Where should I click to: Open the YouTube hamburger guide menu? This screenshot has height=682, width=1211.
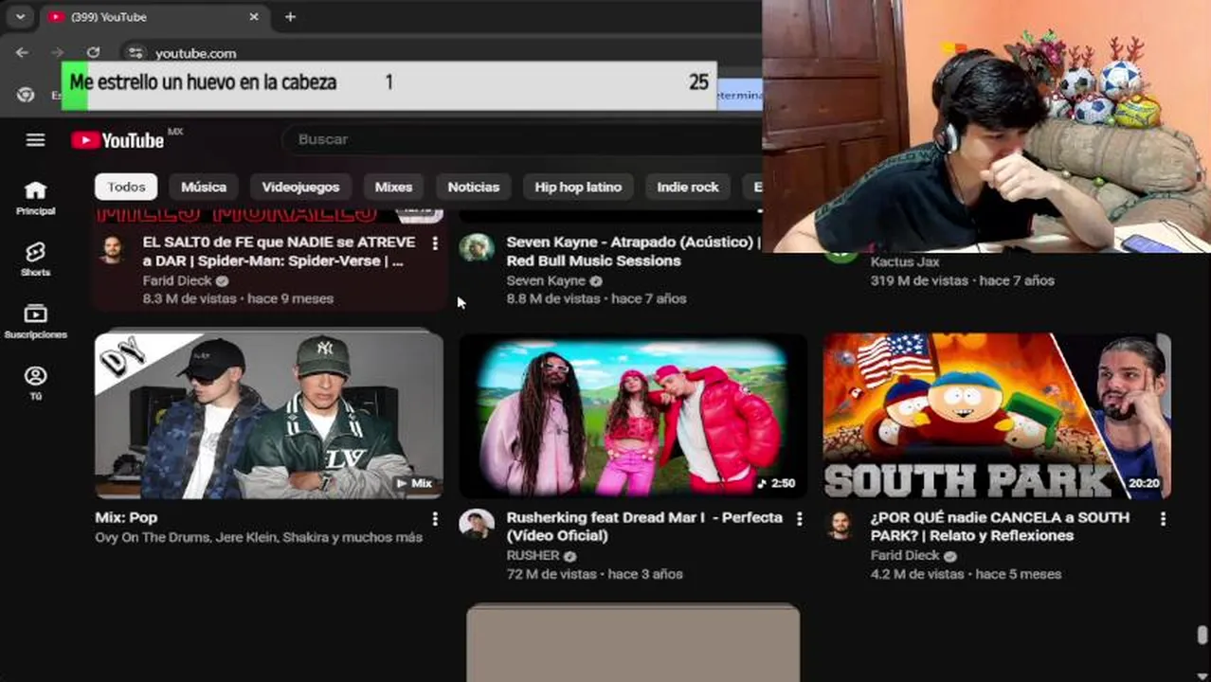(x=35, y=140)
